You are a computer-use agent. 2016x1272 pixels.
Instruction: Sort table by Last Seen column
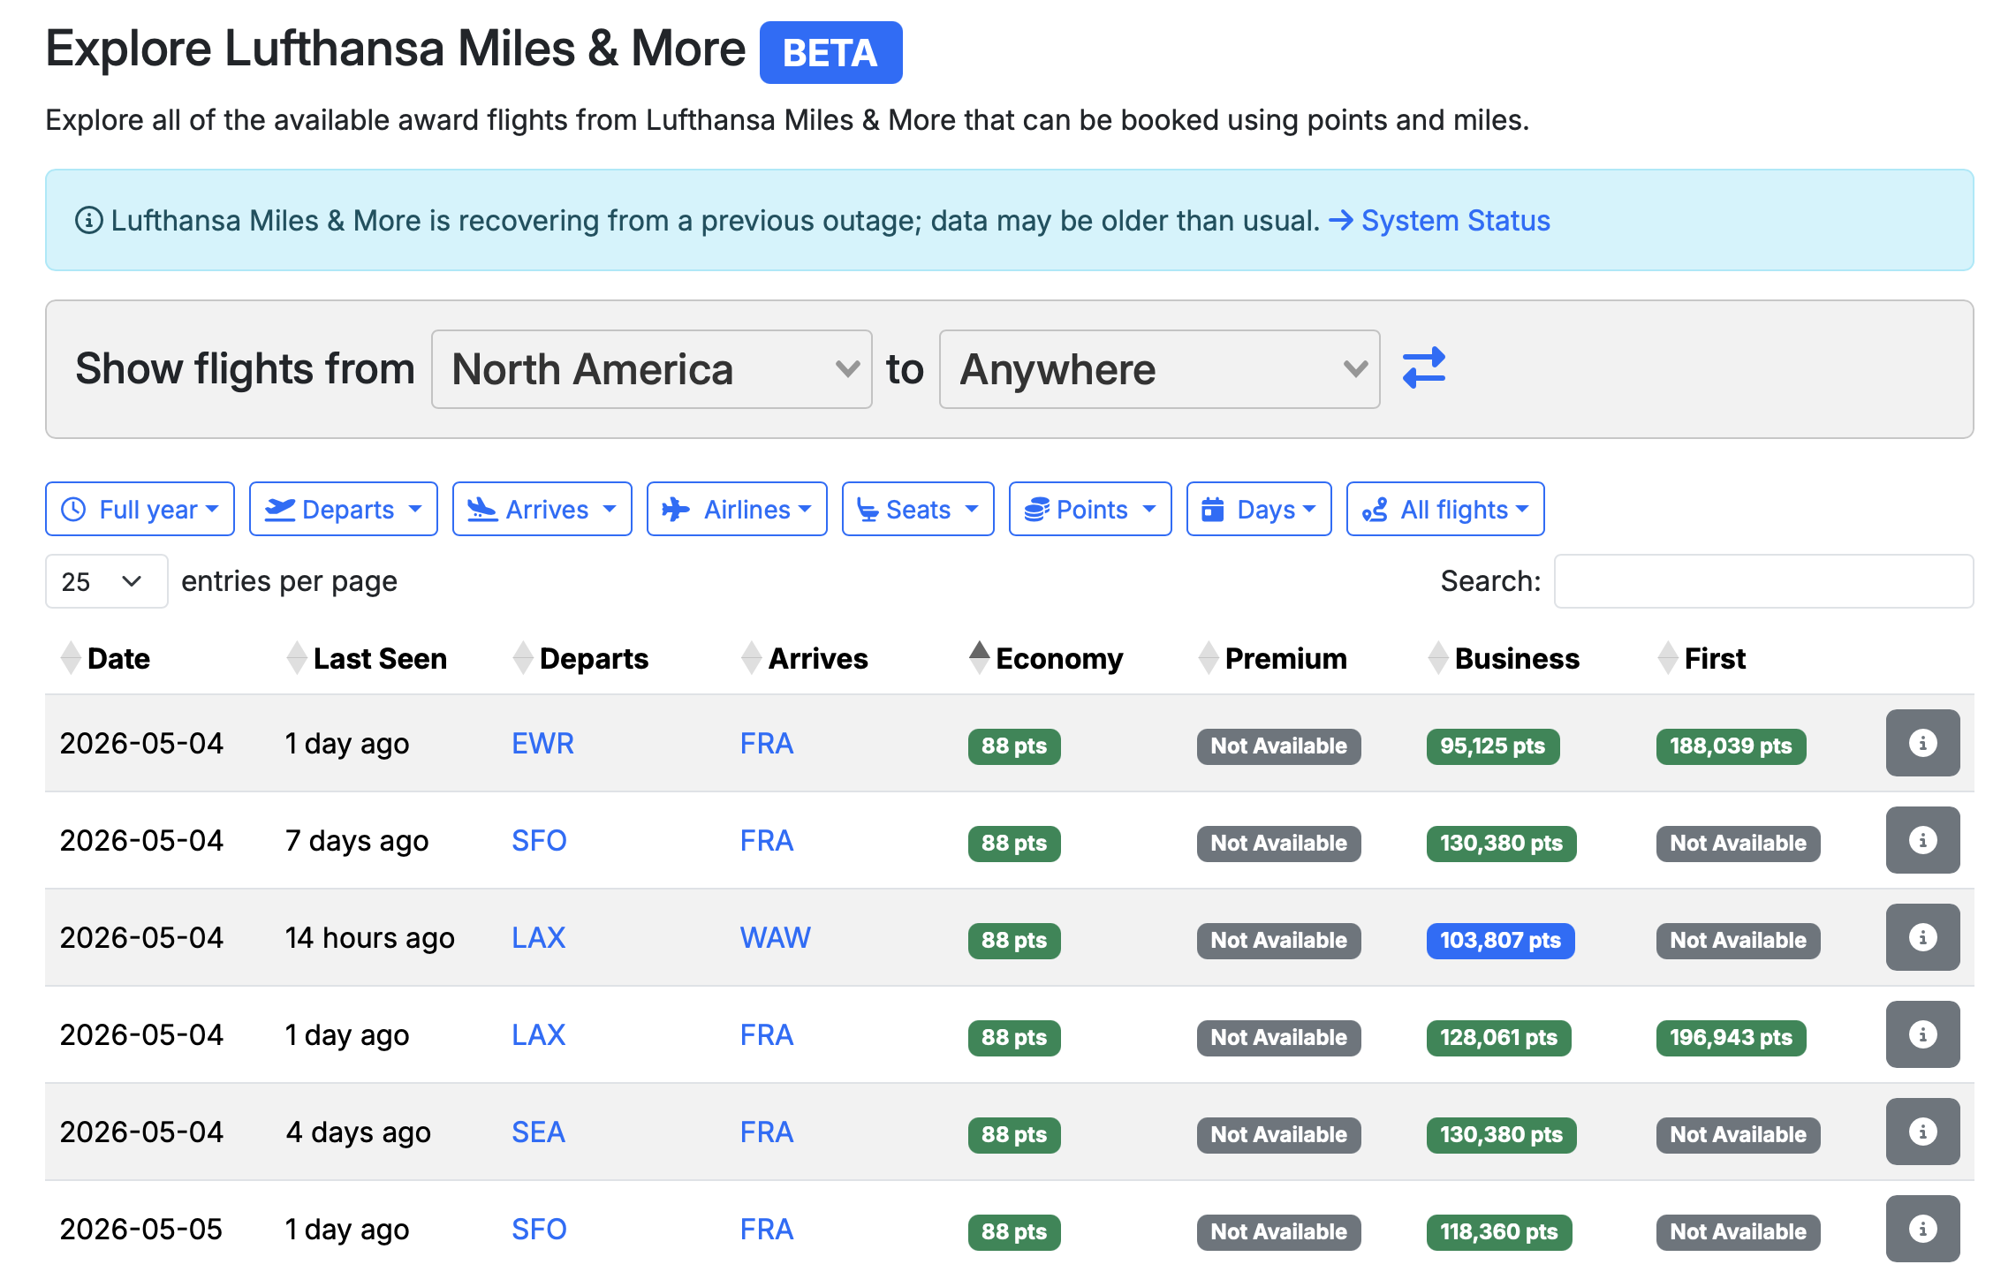(367, 658)
